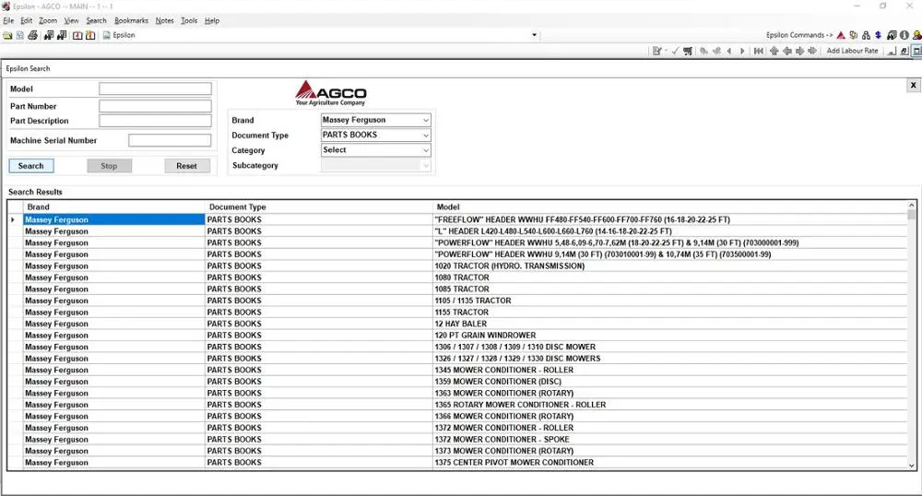Click the red bookmark book icon

tap(77, 35)
